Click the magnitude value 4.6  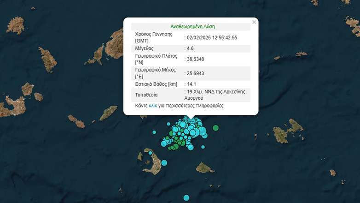190,48
